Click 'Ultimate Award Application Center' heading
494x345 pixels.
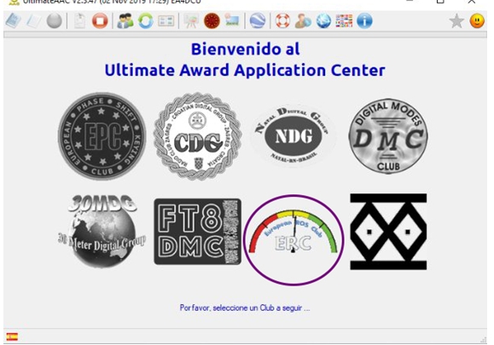245,70
